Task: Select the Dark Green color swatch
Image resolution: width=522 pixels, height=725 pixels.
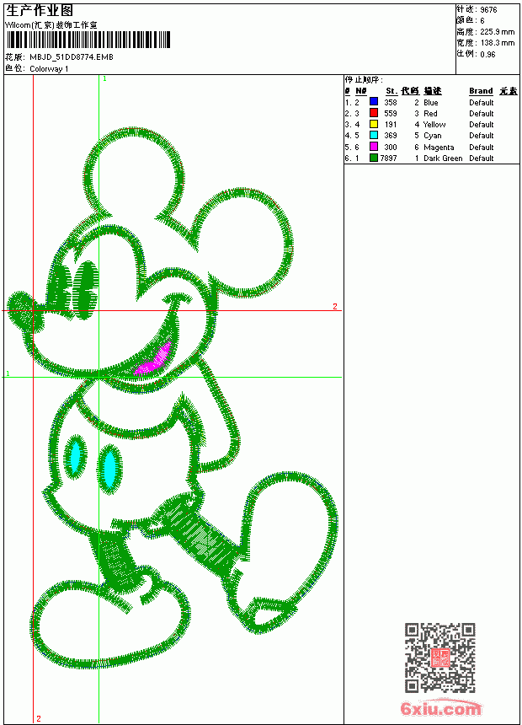Action: coord(374,158)
